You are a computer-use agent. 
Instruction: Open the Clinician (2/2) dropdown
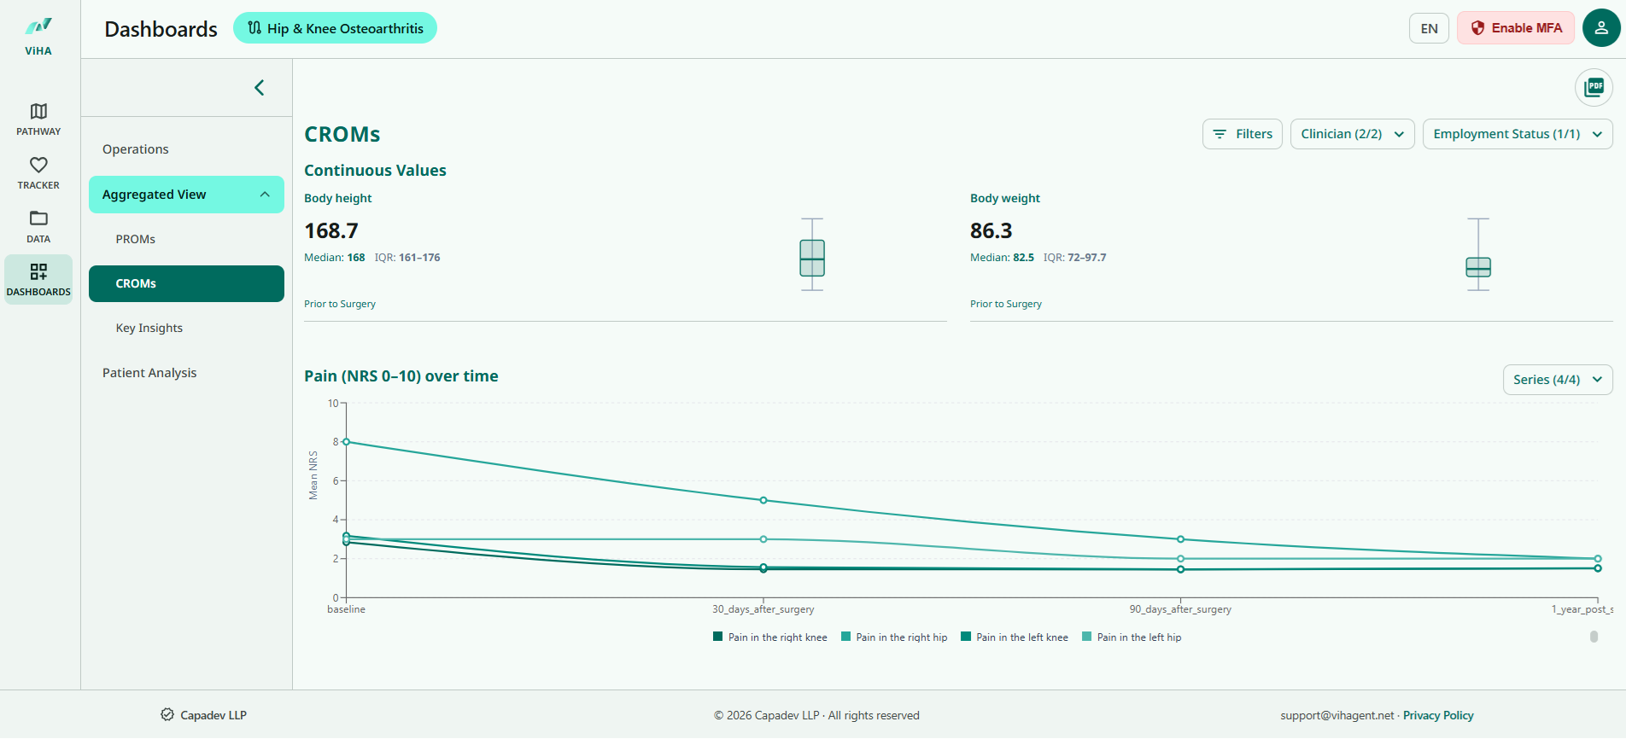click(x=1352, y=134)
